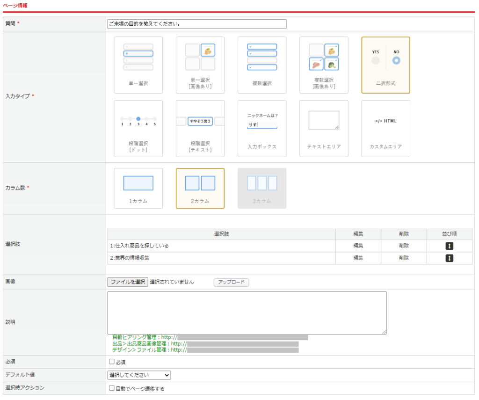The image size is (479, 400).
Task: Open the デフォルト値 dropdown
Action: point(139,375)
